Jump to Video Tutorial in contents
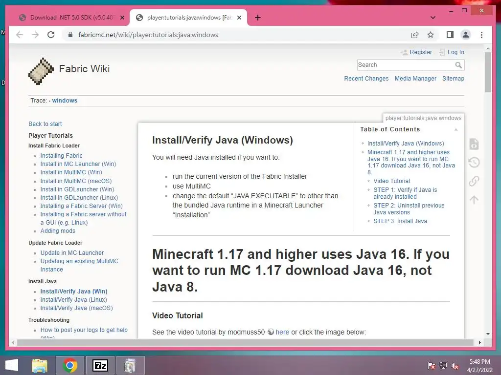The height and width of the screenshot is (375, 501). (392, 181)
